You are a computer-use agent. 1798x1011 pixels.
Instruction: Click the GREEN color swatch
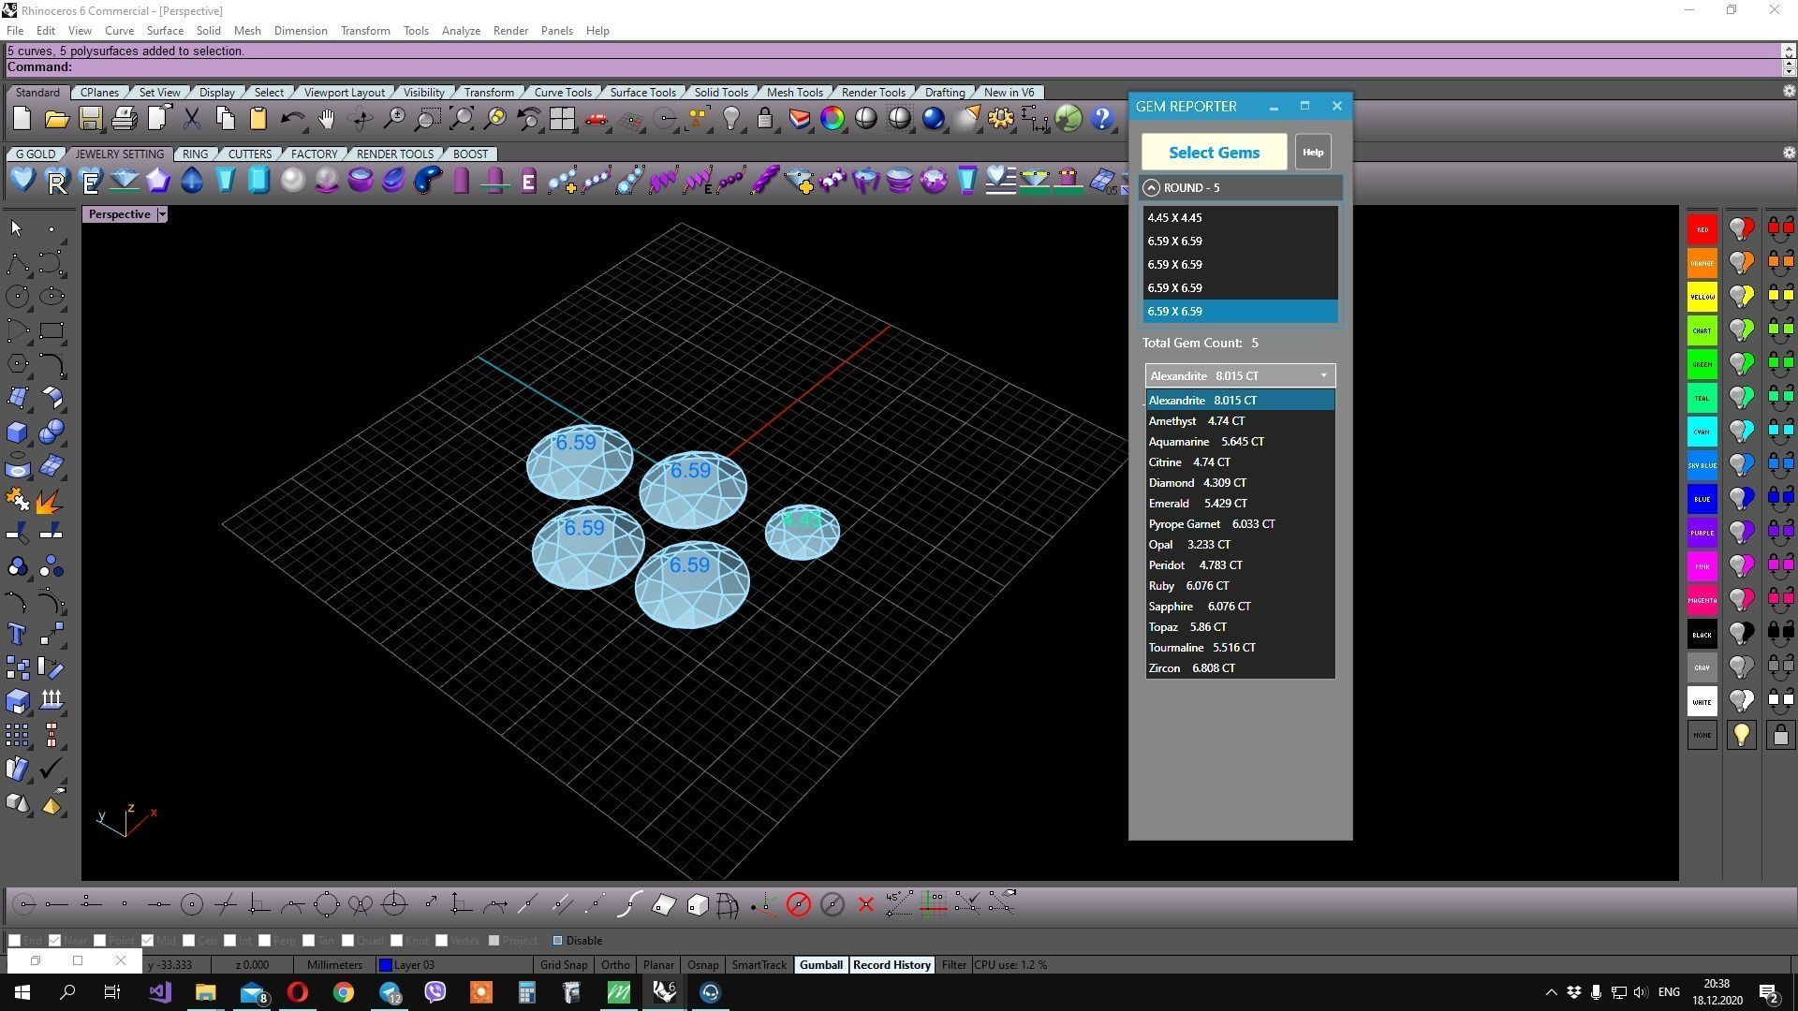(1702, 364)
